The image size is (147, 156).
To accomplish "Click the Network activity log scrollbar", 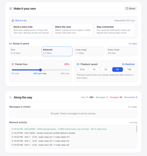I will (137, 129).
